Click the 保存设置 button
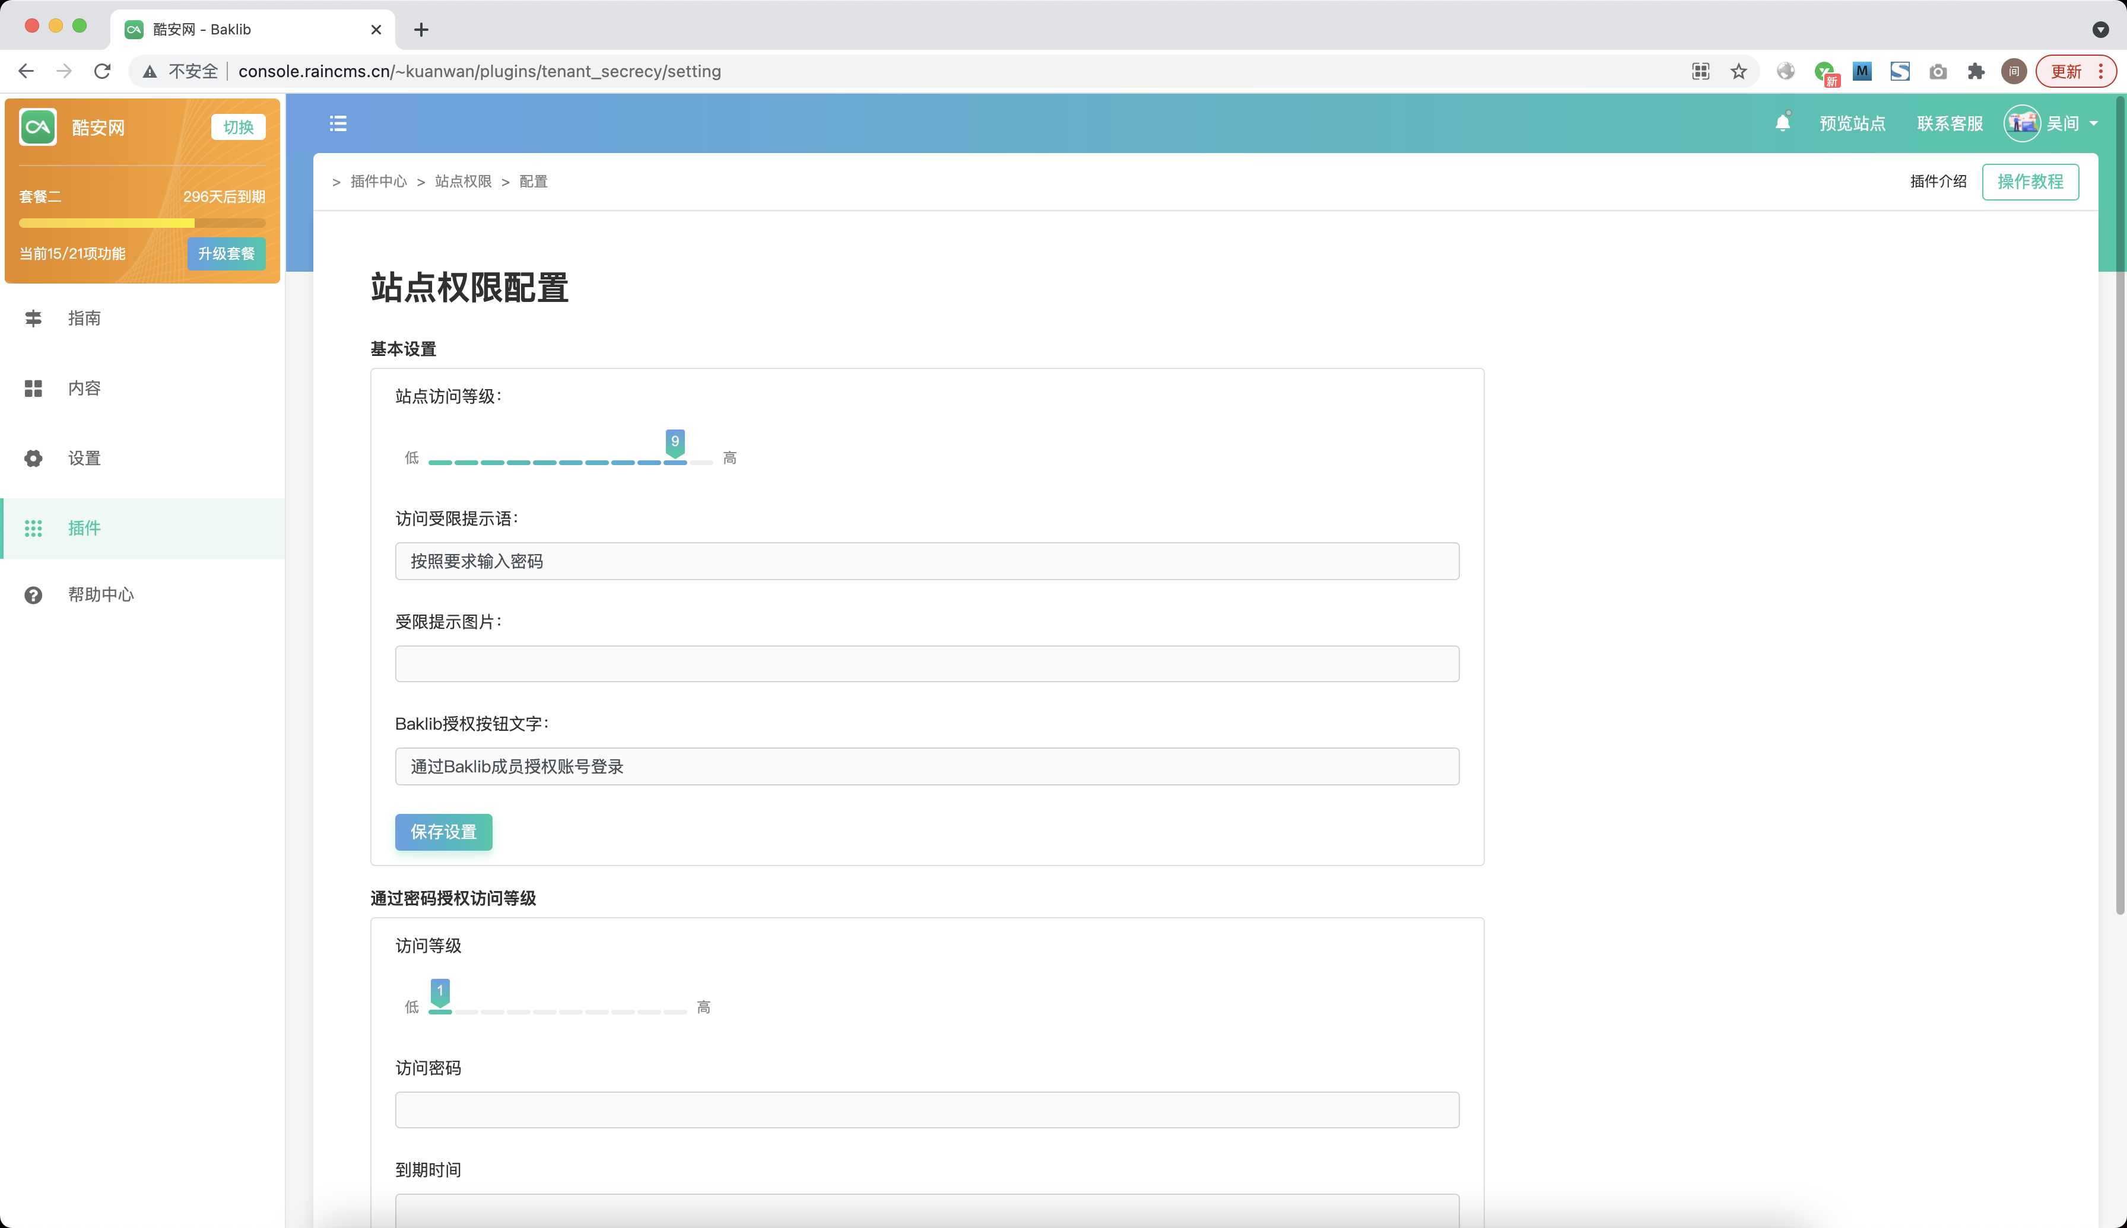The image size is (2127, 1228). [444, 832]
